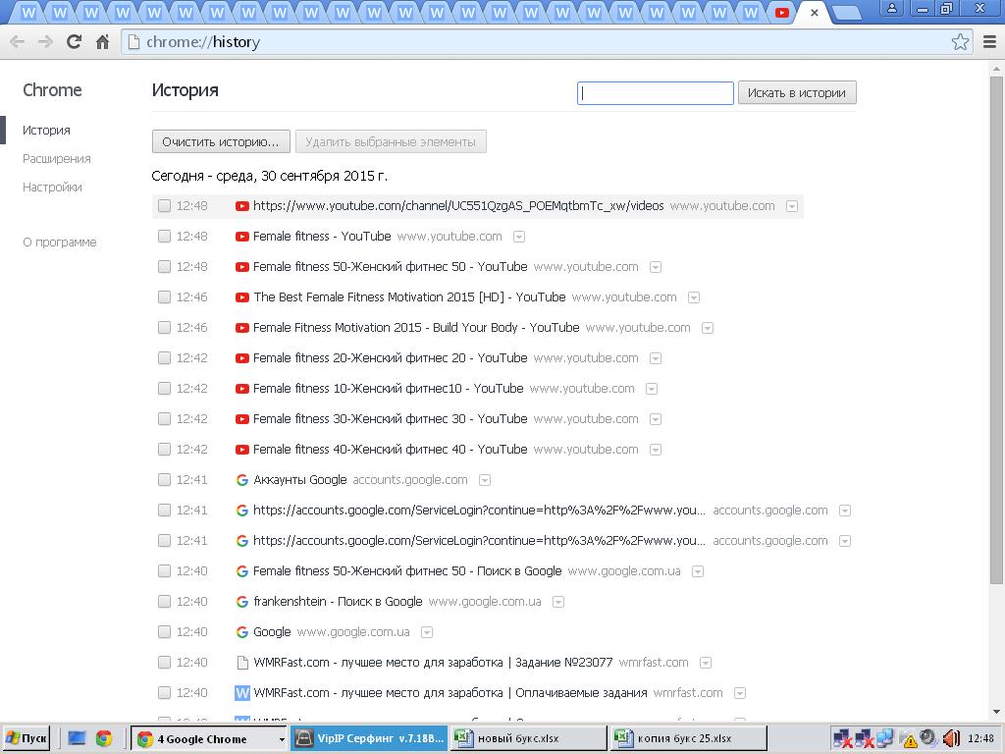
Task: Click the W favicon of WMRFast Оплачиваемые задания entry
Action: (x=241, y=693)
